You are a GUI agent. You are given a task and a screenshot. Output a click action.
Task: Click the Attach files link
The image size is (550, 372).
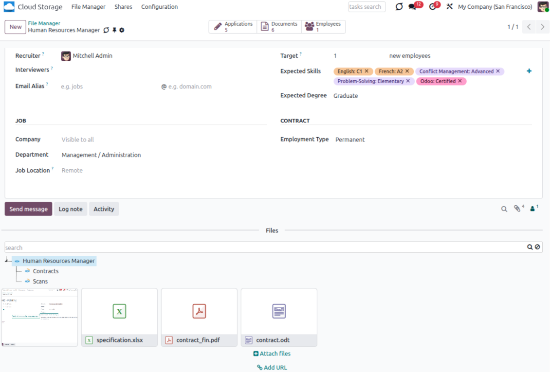pyautogui.click(x=272, y=354)
